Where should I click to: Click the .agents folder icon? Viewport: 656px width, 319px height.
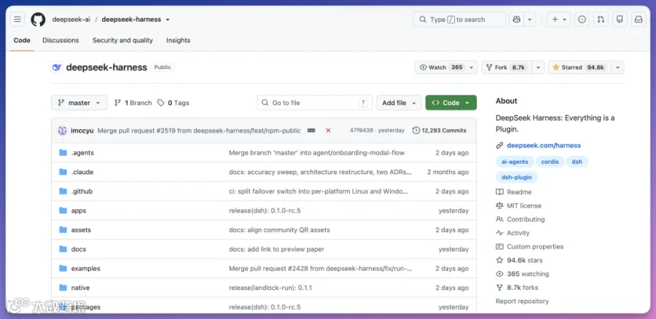click(x=63, y=153)
